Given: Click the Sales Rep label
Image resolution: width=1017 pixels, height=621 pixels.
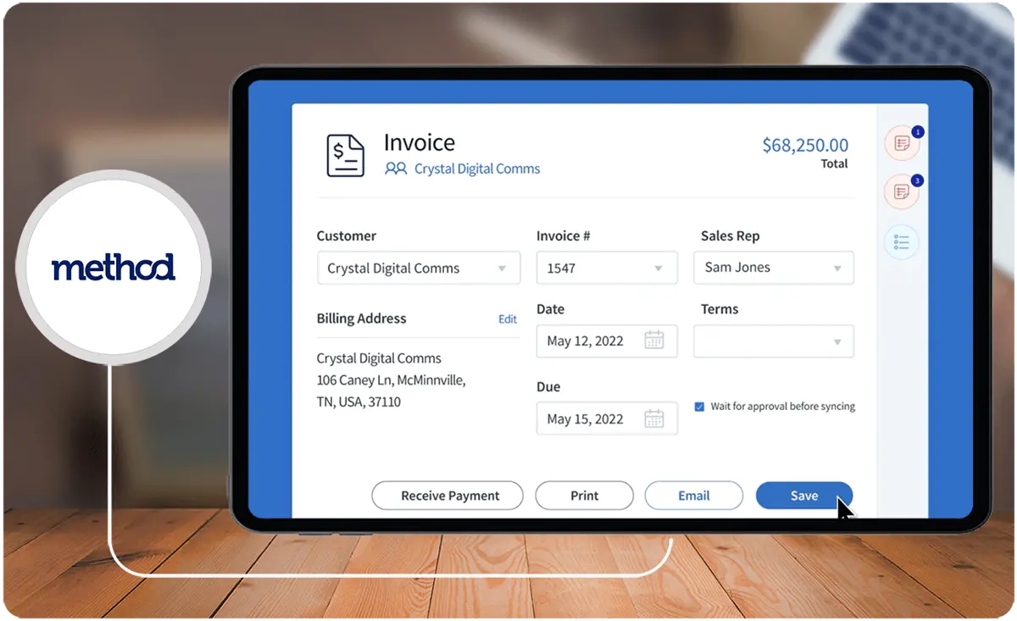Looking at the screenshot, I should tap(731, 236).
